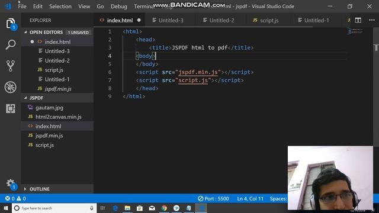379x213 pixels.
Task: Click the jspdf.min.js link in code
Action: click(x=198, y=72)
